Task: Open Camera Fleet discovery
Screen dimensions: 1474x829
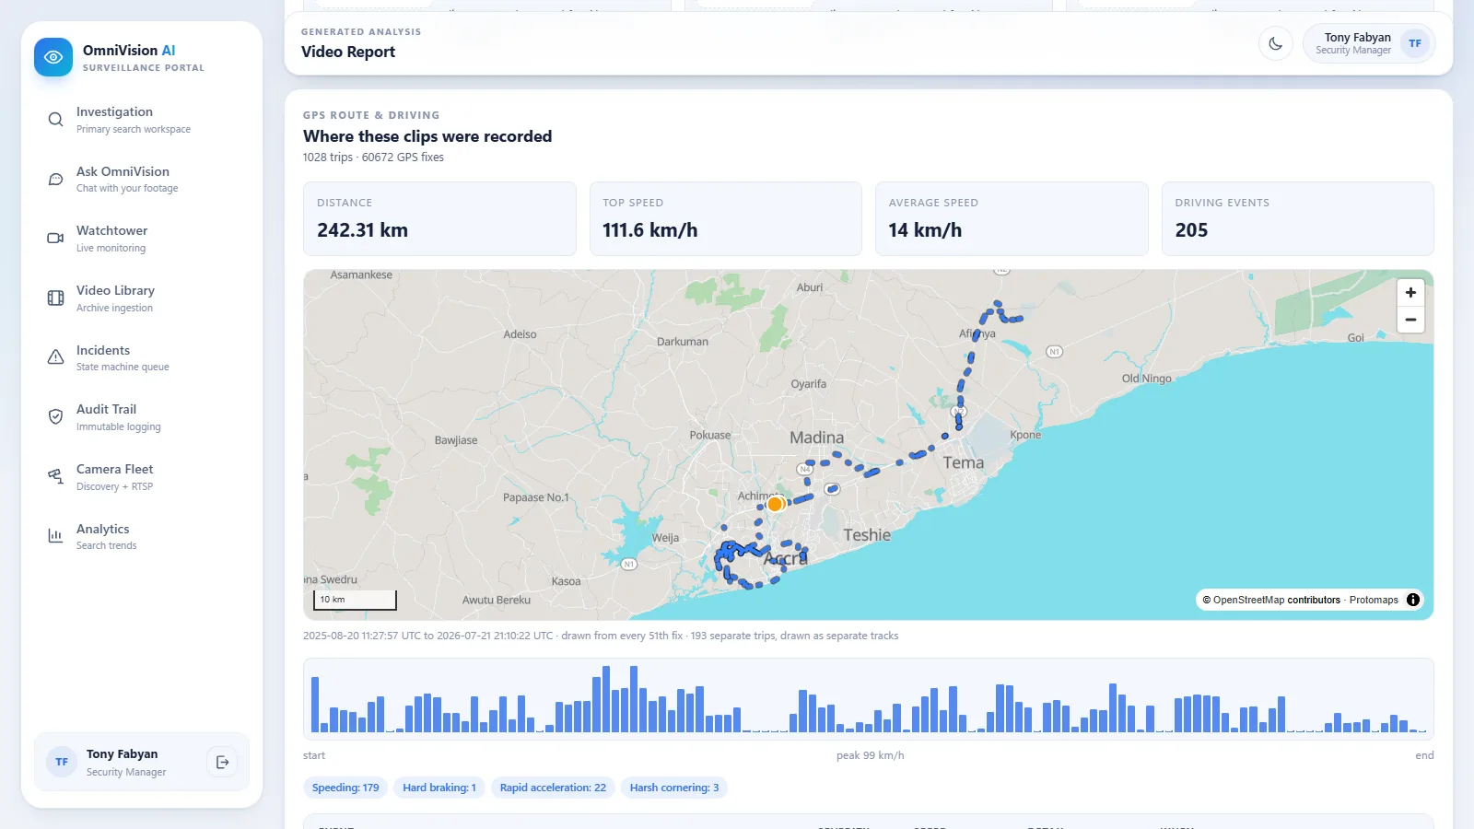Action: [x=142, y=476]
